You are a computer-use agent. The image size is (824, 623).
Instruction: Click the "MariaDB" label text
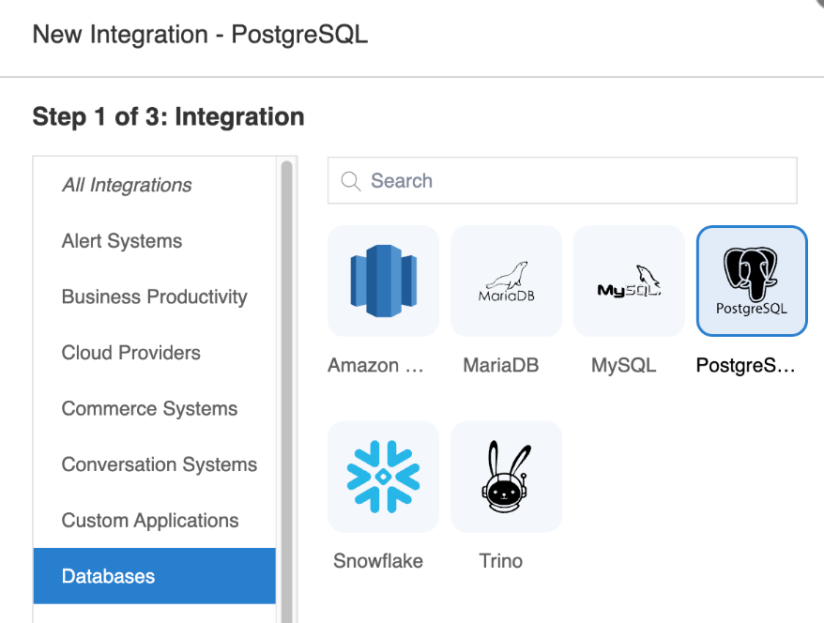tap(501, 365)
